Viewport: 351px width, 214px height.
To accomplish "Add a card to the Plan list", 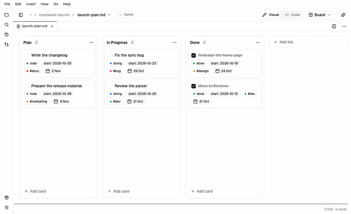I will click(x=35, y=191).
